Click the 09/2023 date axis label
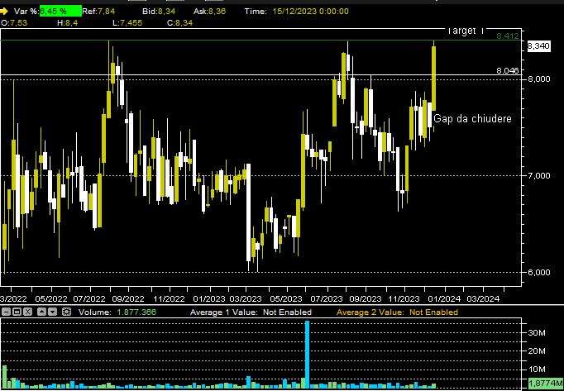Screen dimensions: 564x391 point(366,299)
